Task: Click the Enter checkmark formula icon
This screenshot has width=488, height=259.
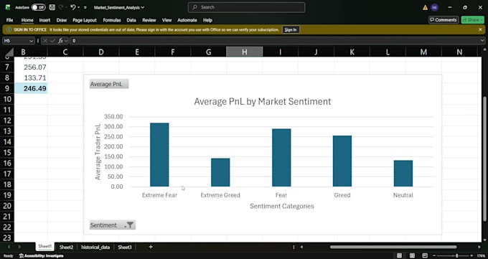Action: tap(53, 41)
